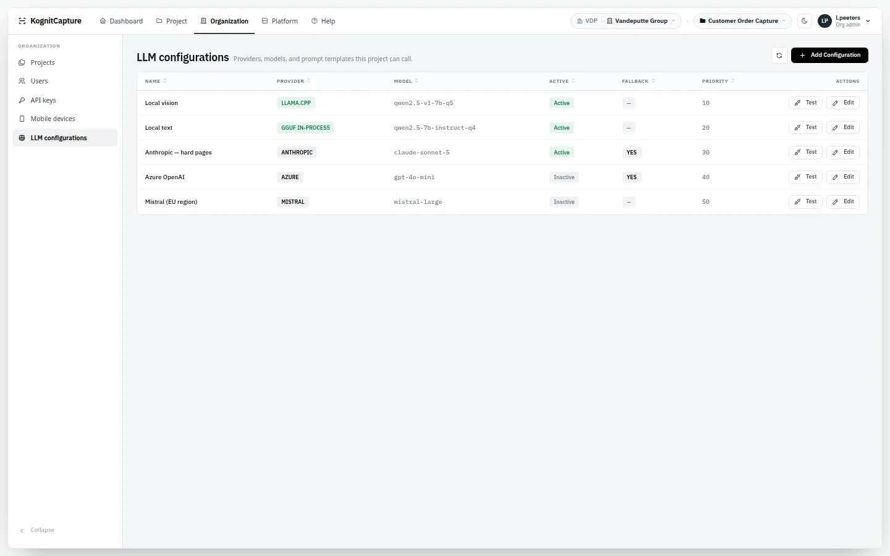Edit the Local text configuration
The image size is (890, 556).
tap(843, 127)
